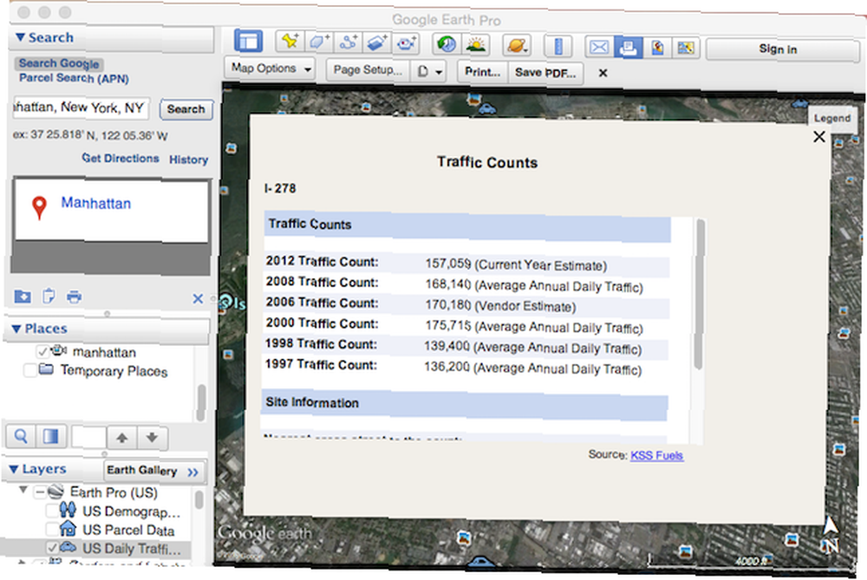Image resolution: width=867 pixels, height=580 pixels.
Task: Check the Temporary Places checkbox
Action: (x=30, y=370)
